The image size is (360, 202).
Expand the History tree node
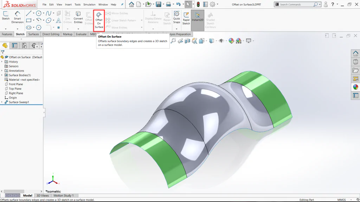pos(2,62)
